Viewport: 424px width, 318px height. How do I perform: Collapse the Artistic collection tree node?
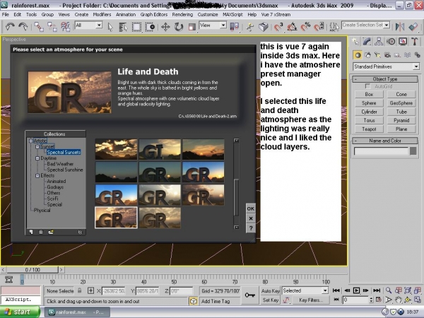tap(31, 141)
